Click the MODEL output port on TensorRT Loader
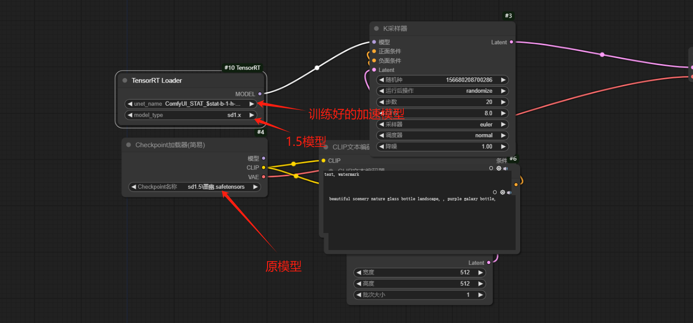The height and width of the screenshot is (323, 693). 260,94
